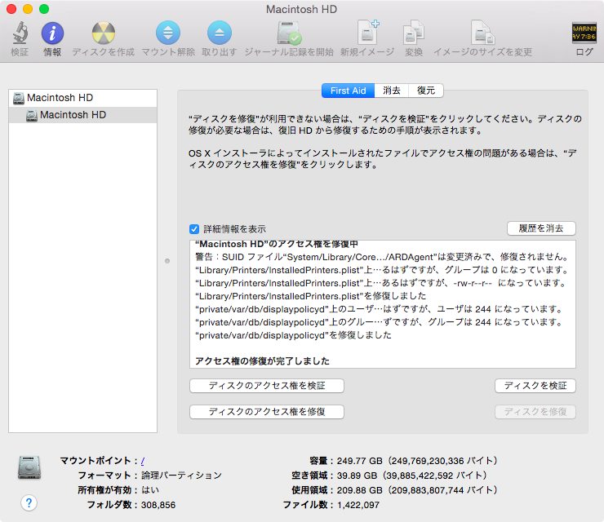Click the 警告：SUID ファイル log line
The width and height of the screenshot is (604, 522).
pos(382,257)
